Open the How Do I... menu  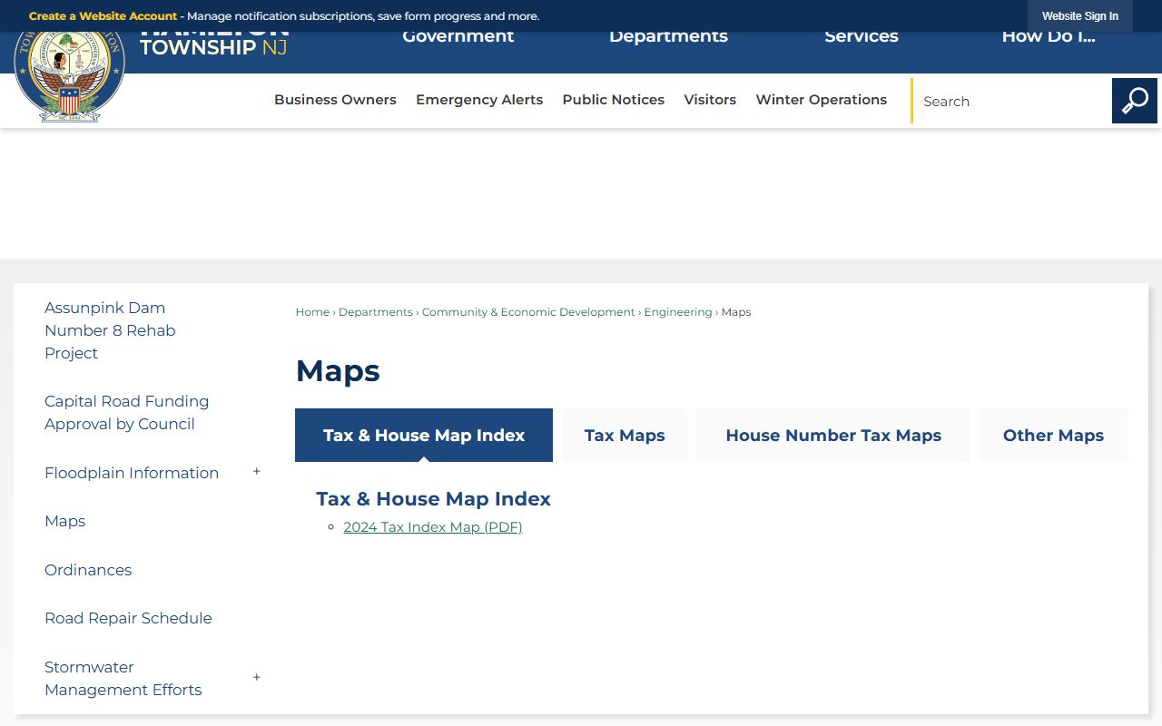pyautogui.click(x=1049, y=37)
